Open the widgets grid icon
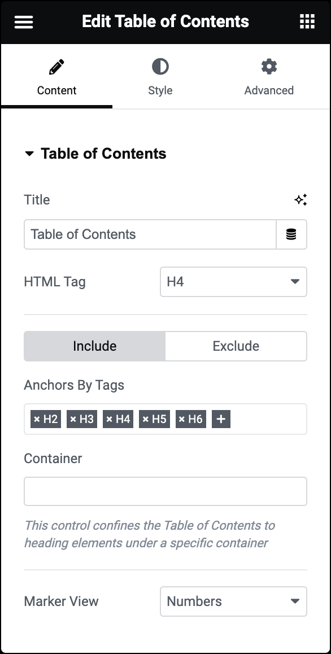Screen dimensions: 331x654 [x=307, y=21]
